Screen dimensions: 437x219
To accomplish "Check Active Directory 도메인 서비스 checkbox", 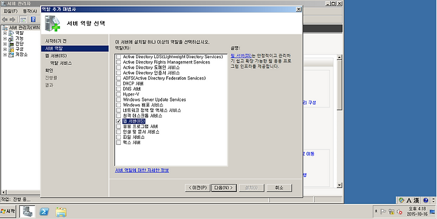I will 118,68.
